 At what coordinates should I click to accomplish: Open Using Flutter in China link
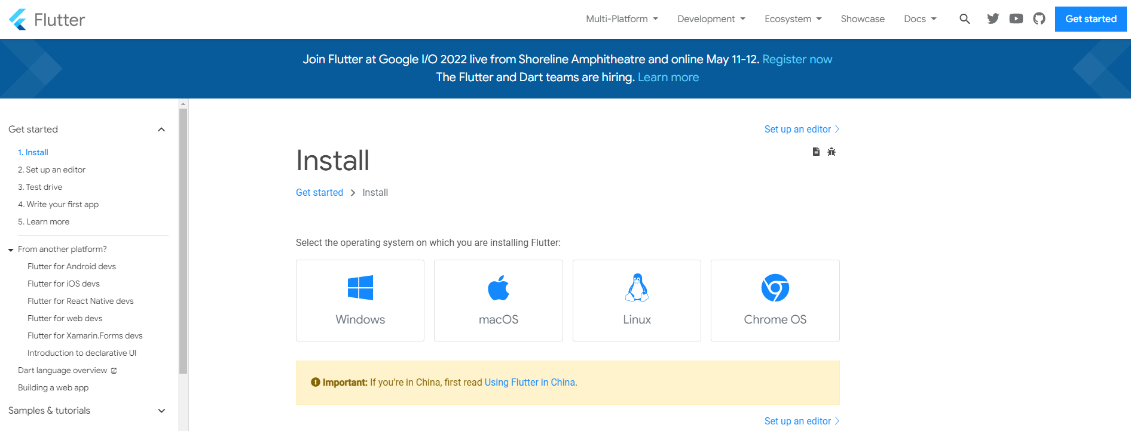pos(530,382)
